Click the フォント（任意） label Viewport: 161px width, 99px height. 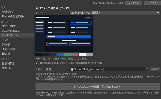click(44, 69)
